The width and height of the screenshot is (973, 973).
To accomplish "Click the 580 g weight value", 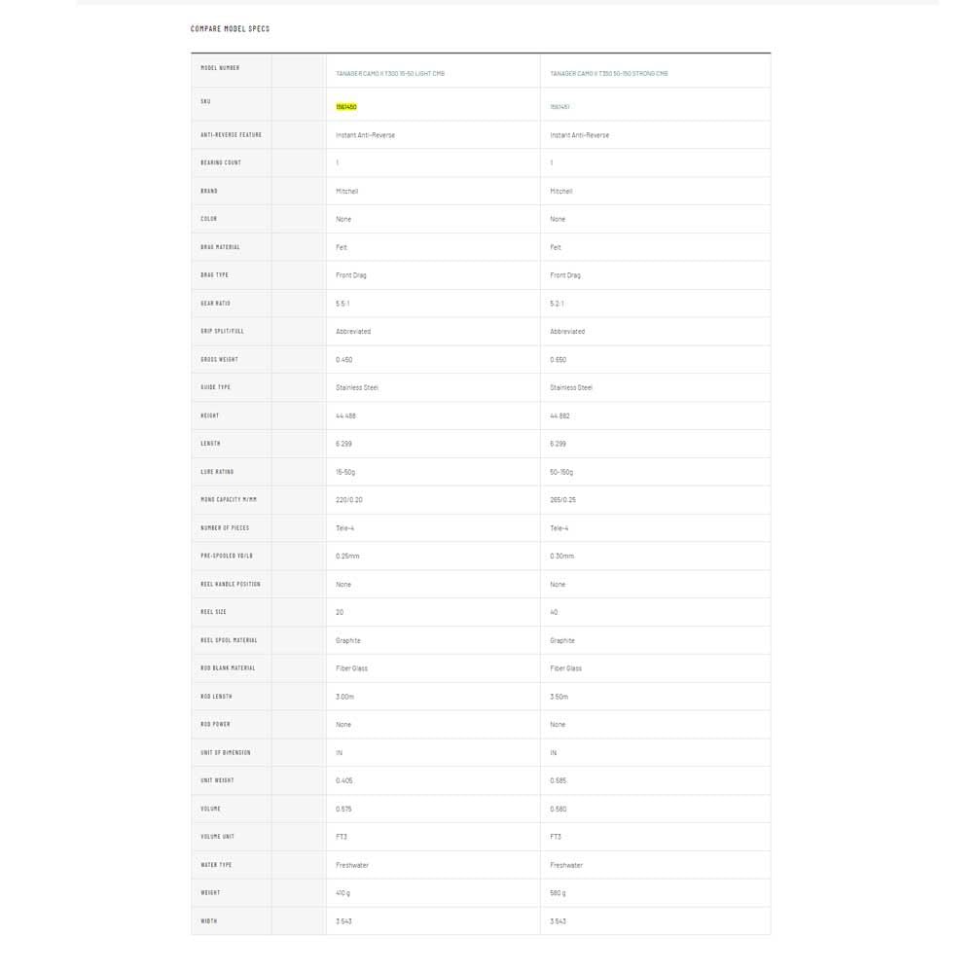I will tap(559, 893).
